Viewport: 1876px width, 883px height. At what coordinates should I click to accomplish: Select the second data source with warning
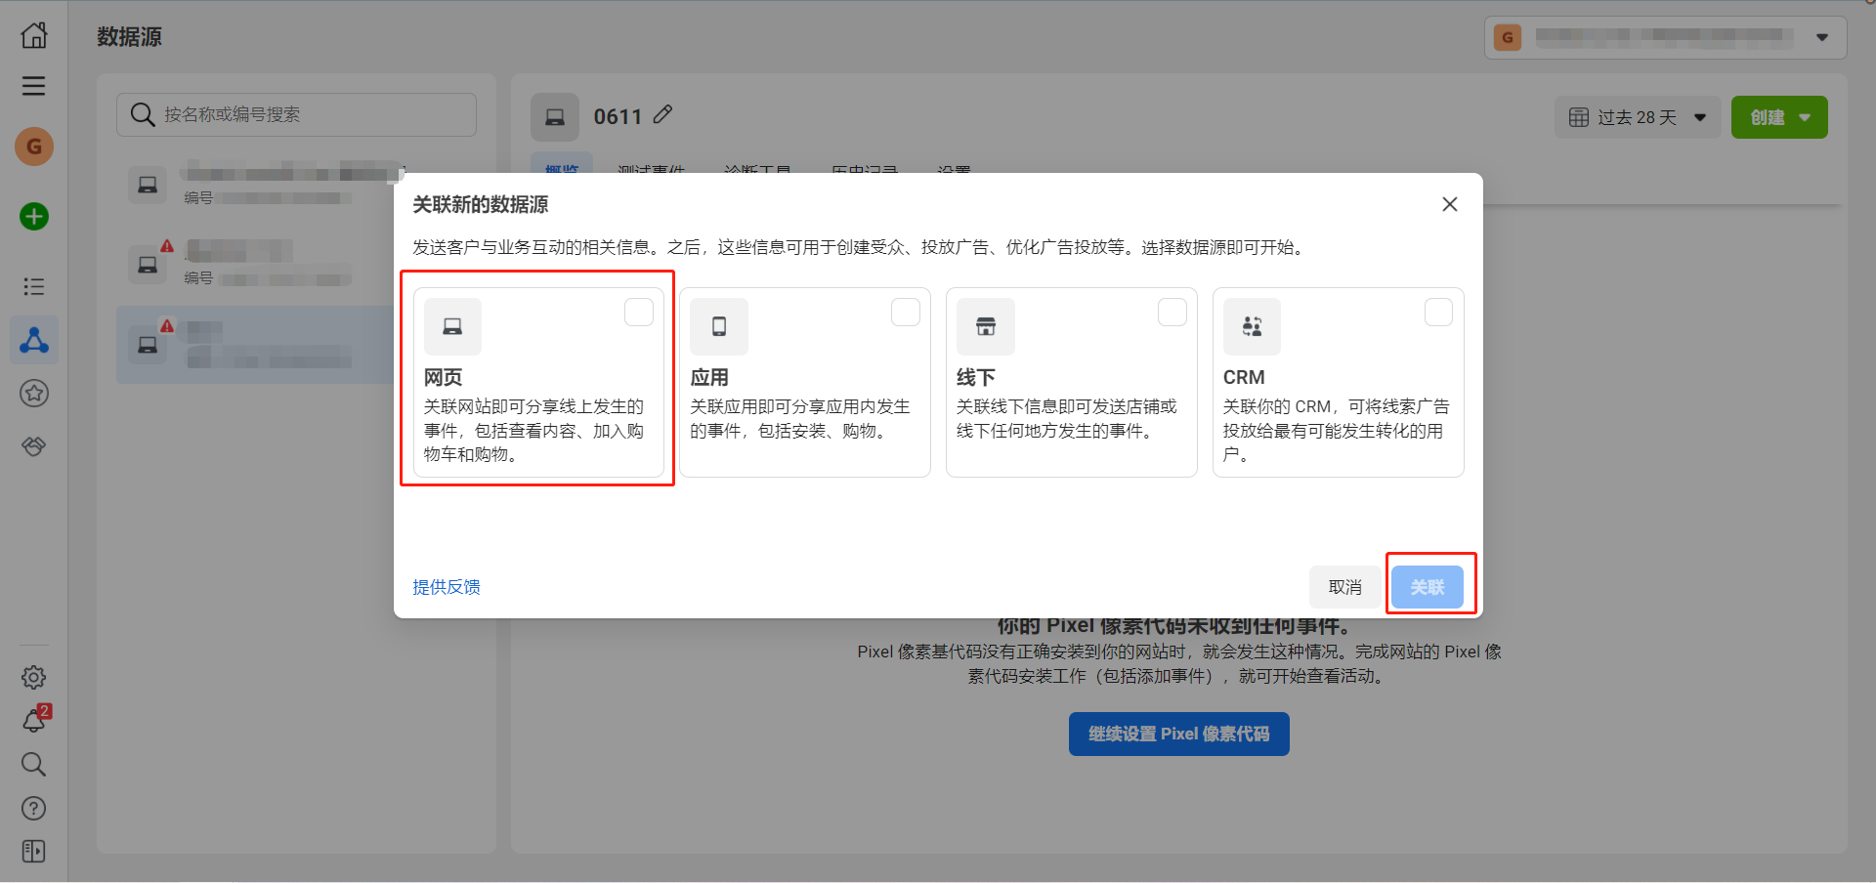click(256, 263)
